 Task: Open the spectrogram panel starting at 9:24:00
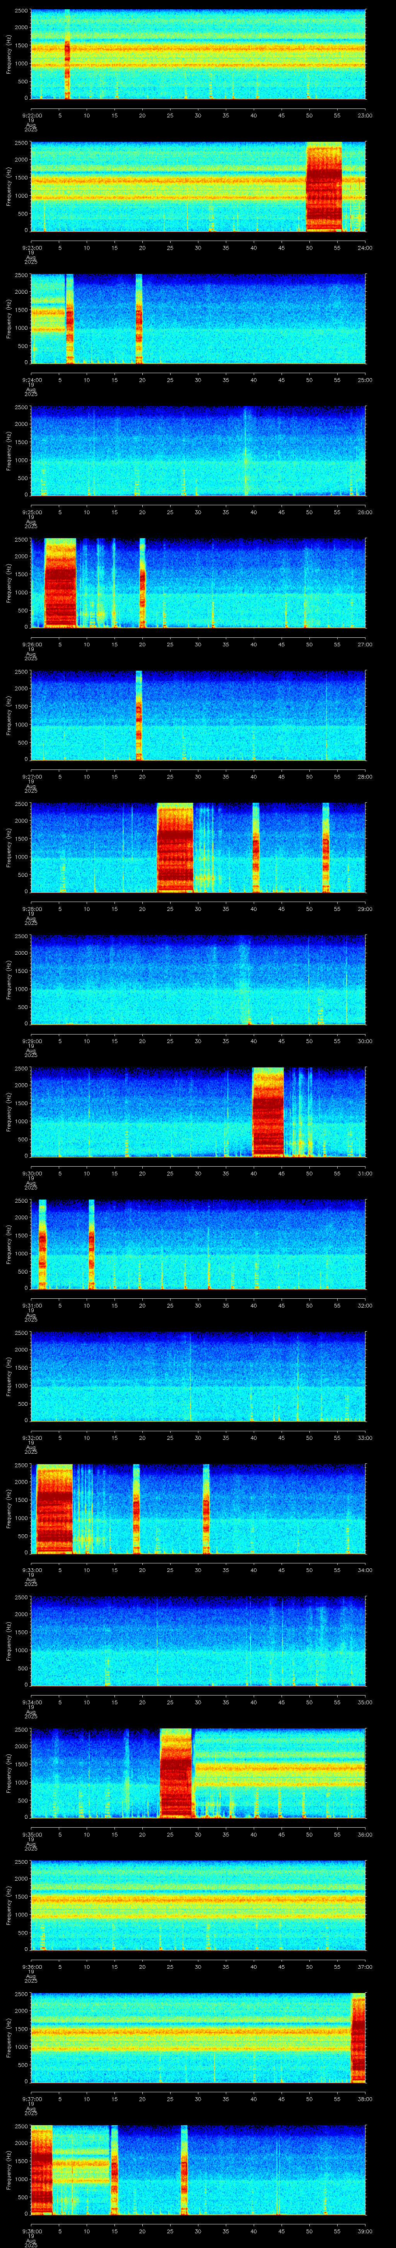point(198,318)
